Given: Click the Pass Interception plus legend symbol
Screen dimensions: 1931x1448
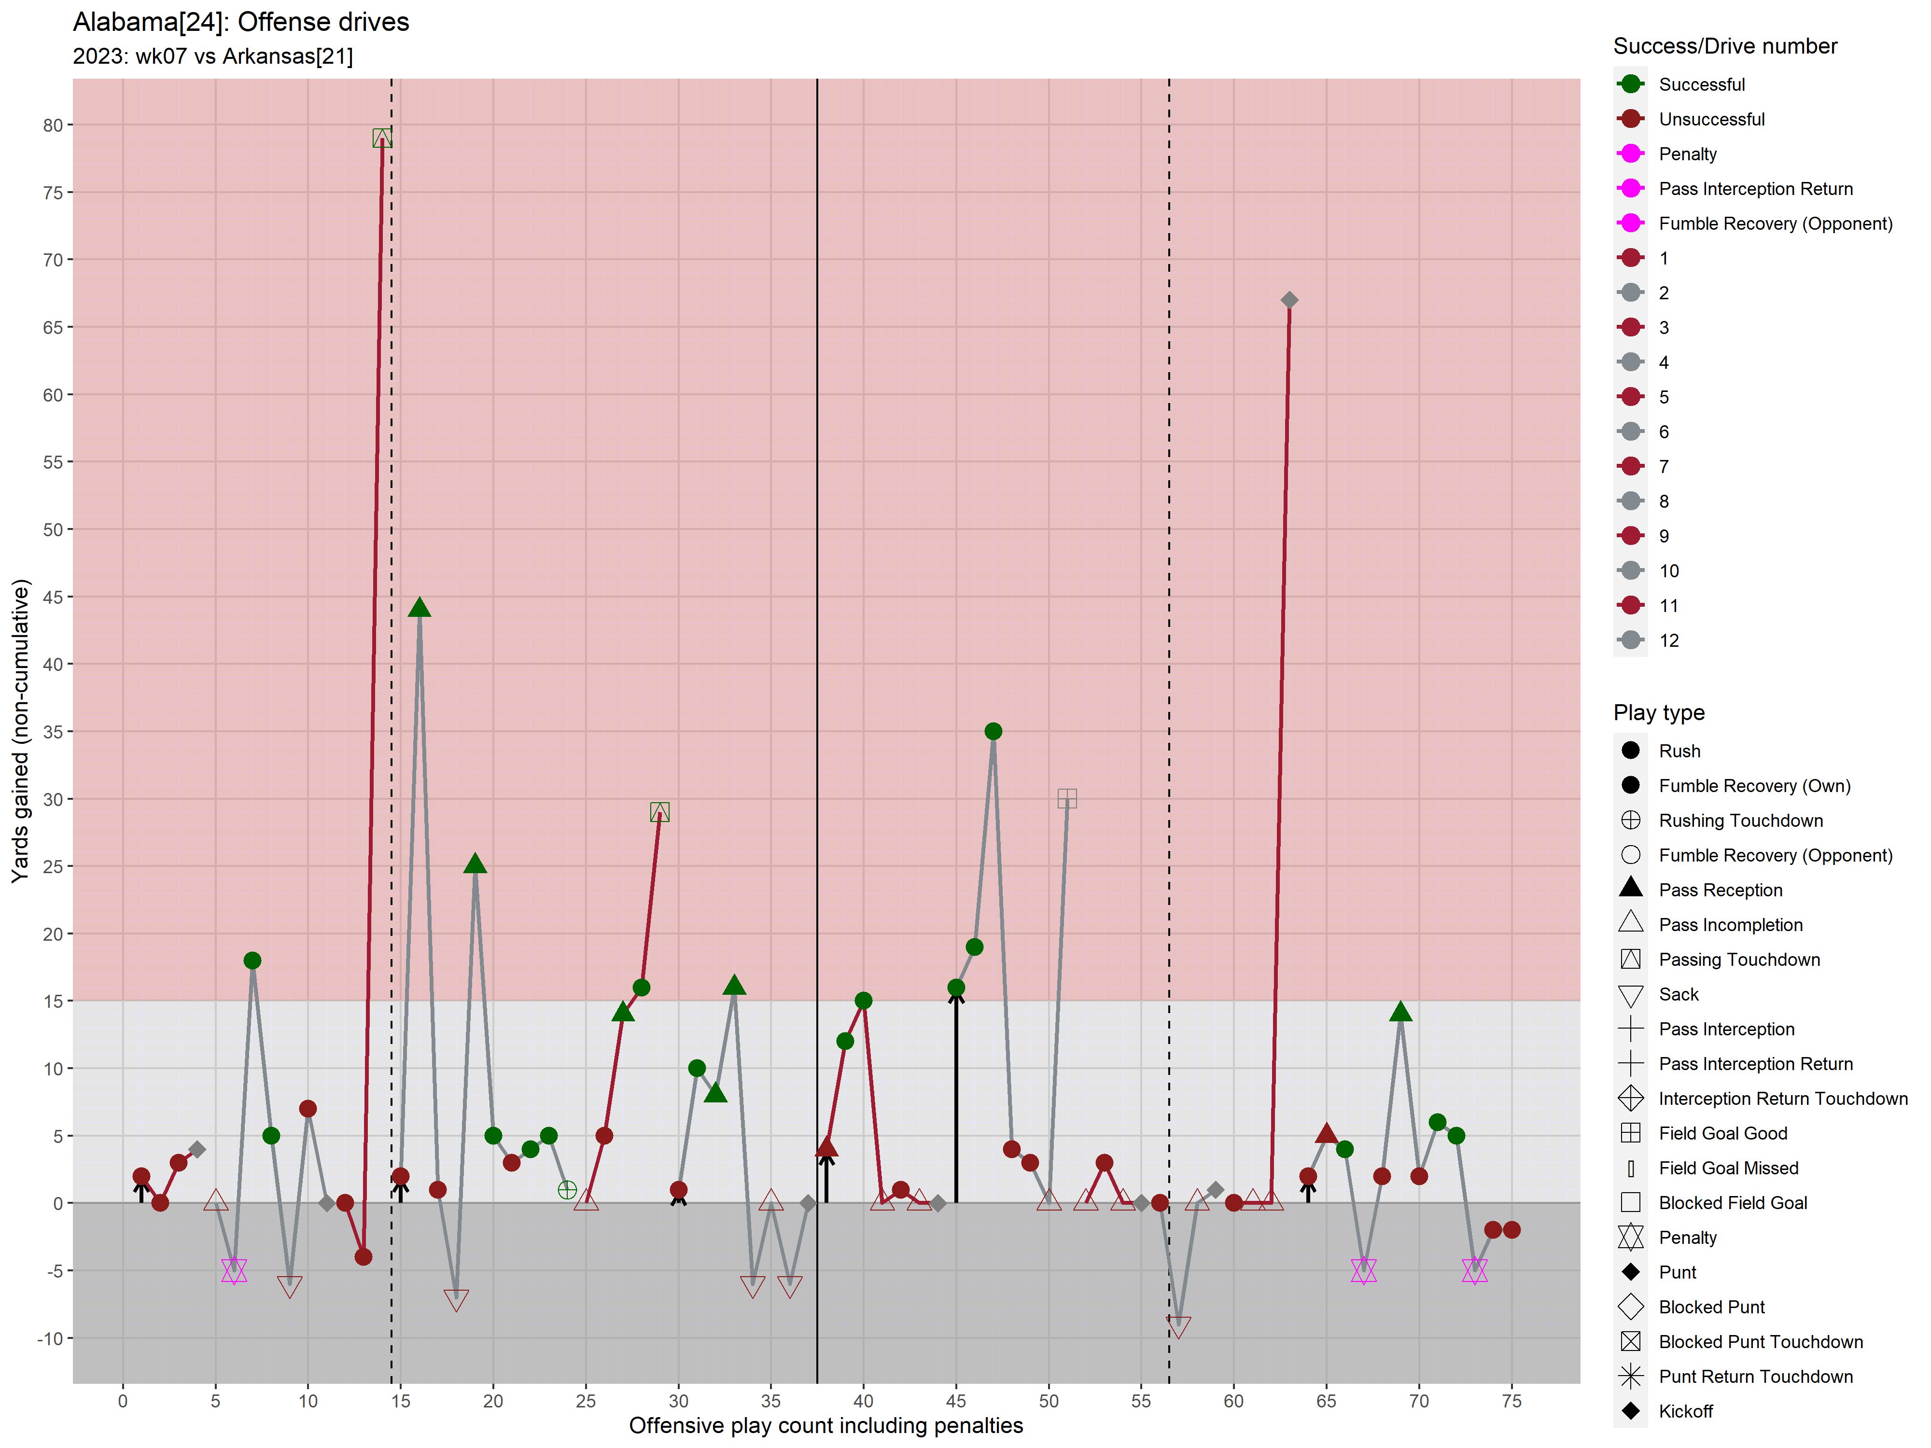Looking at the screenshot, I should [x=1630, y=1029].
